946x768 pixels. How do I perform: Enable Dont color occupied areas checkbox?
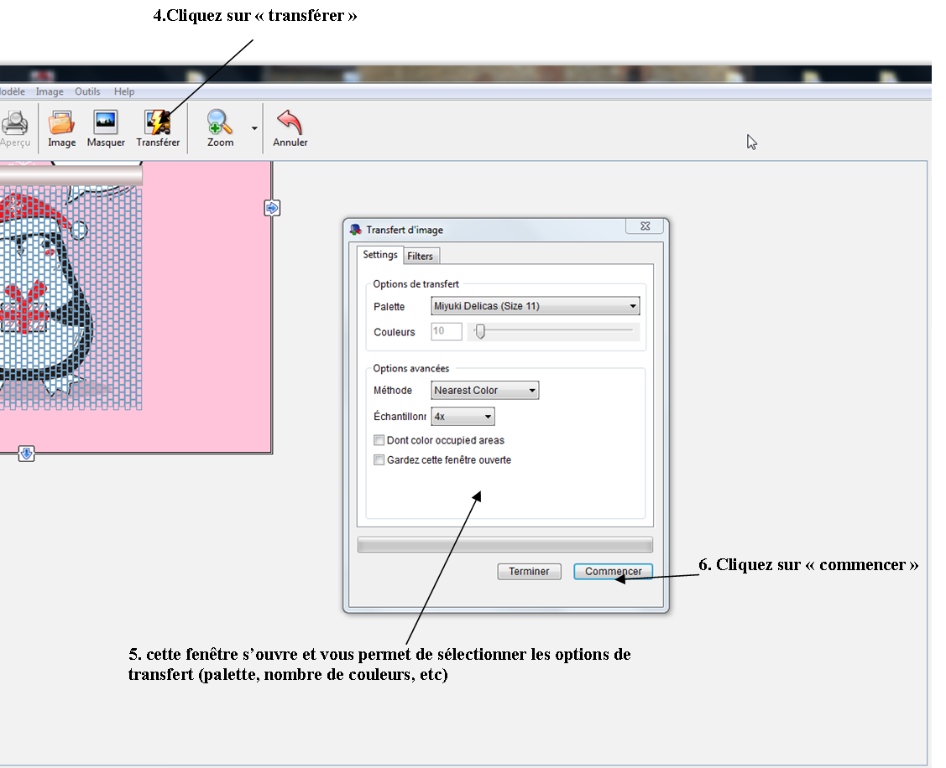coord(379,440)
